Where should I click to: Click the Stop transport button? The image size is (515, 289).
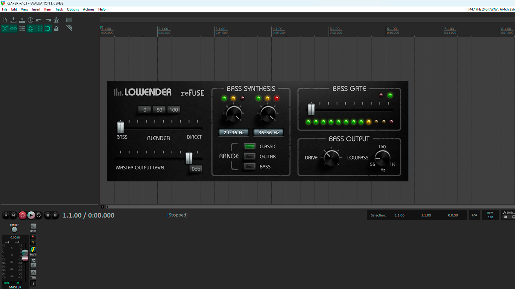click(x=48, y=215)
